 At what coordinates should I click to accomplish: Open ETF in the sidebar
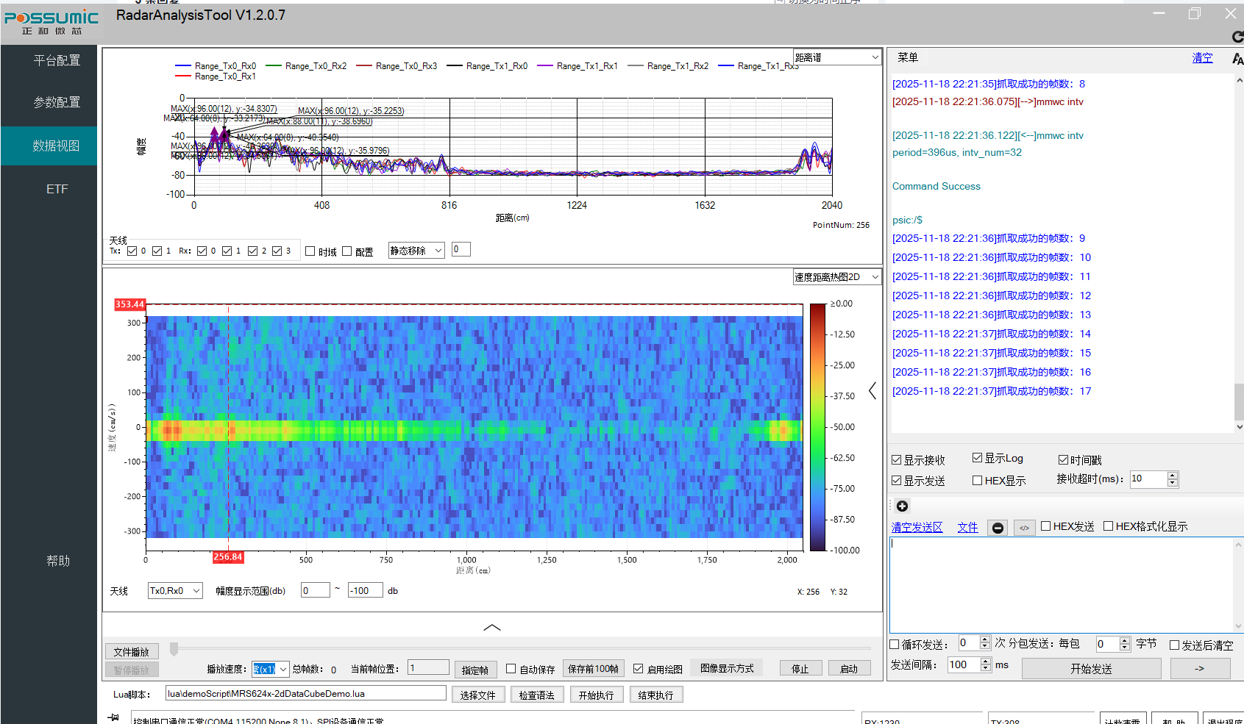[x=57, y=189]
